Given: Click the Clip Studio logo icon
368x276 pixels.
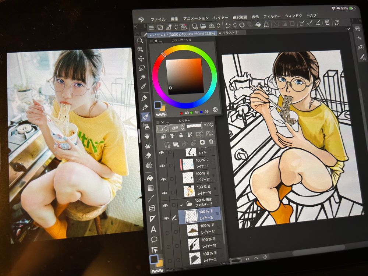Looking at the screenshot, I should (141, 20).
